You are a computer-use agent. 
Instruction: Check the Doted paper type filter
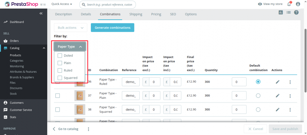(x=60, y=56)
